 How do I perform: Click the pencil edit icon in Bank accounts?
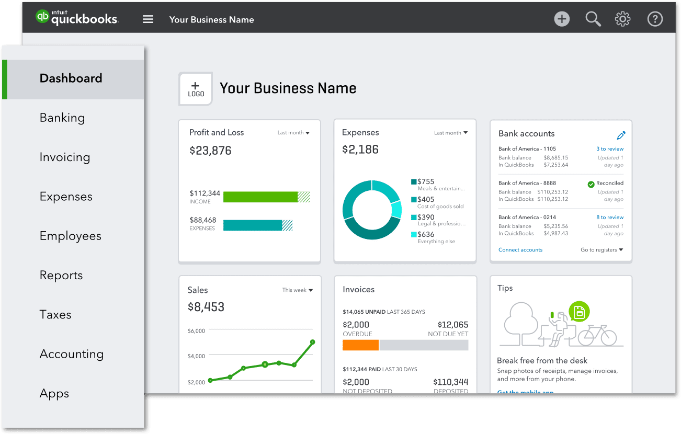click(x=621, y=135)
